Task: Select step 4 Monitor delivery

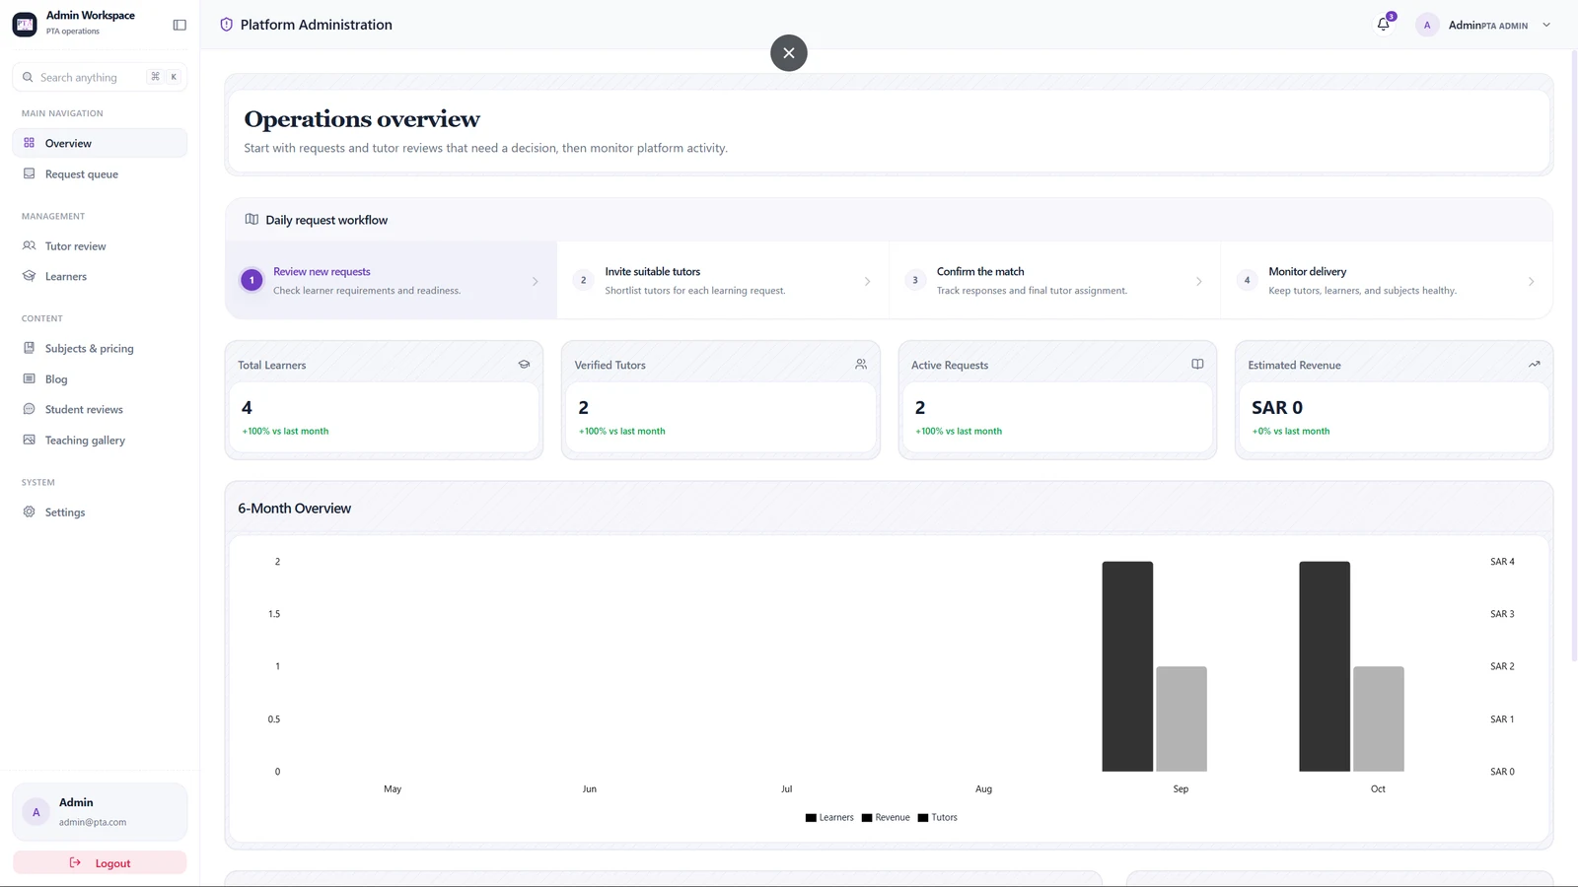Action: coord(1387,281)
